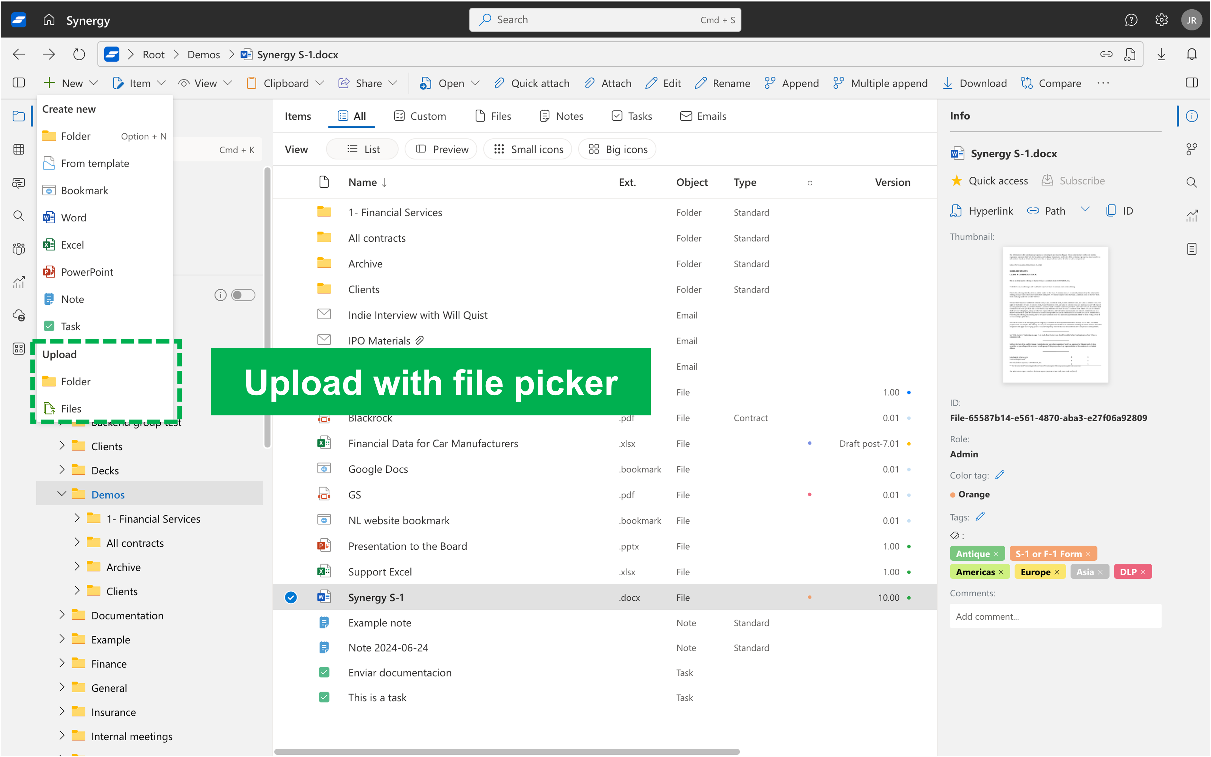Toggle Quick access star
The height and width of the screenshot is (757, 1211).
956,181
